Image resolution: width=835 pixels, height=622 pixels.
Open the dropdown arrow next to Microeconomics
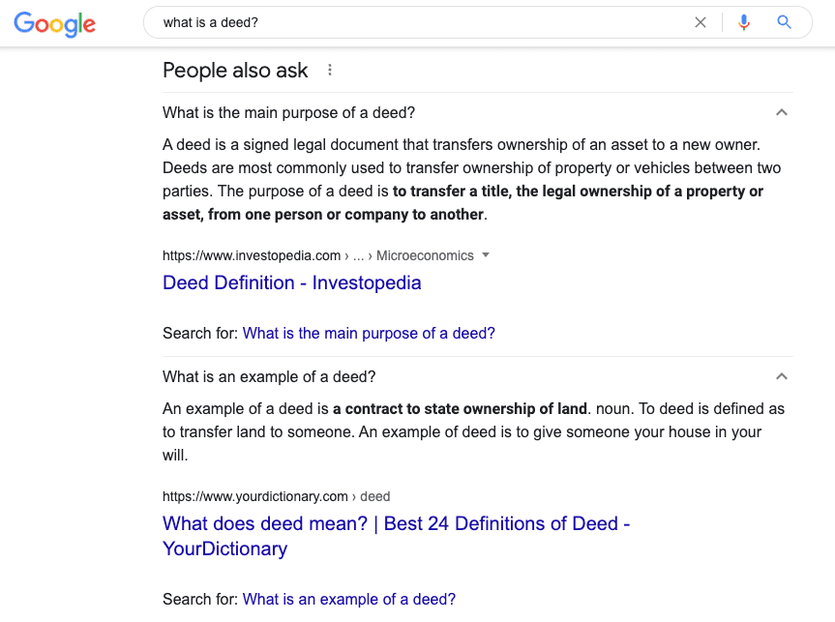coord(486,255)
